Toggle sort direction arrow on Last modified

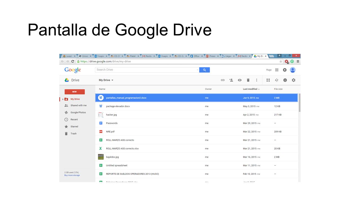point(259,89)
